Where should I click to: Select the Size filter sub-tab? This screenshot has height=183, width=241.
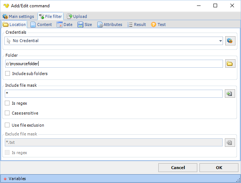coord(84,25)
